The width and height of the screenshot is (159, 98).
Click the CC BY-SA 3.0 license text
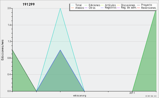tap(151, 96)
